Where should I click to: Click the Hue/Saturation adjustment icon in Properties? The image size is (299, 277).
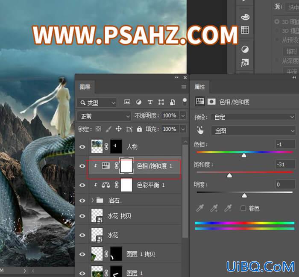coord(200,101)
